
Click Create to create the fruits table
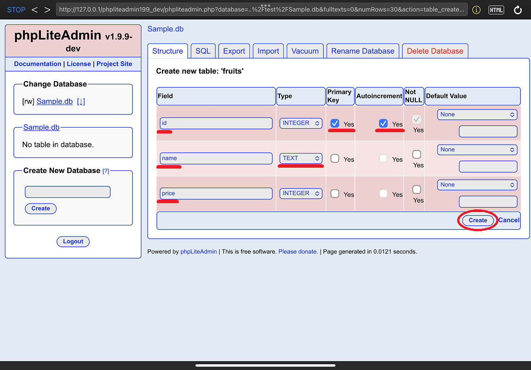click(478, 220)
